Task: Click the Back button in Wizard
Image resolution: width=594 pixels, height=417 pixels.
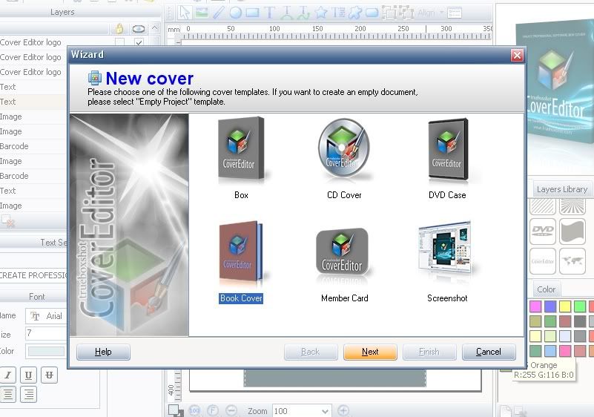Action: point(311,352)
